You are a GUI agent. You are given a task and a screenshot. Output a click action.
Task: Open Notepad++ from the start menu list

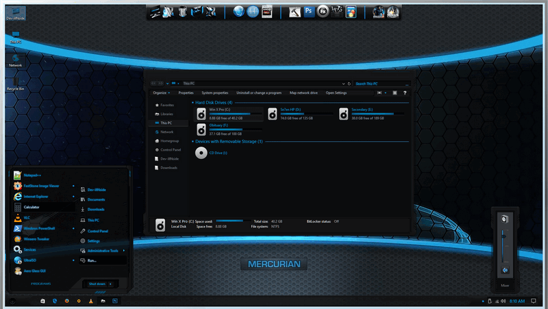[33, 174]
